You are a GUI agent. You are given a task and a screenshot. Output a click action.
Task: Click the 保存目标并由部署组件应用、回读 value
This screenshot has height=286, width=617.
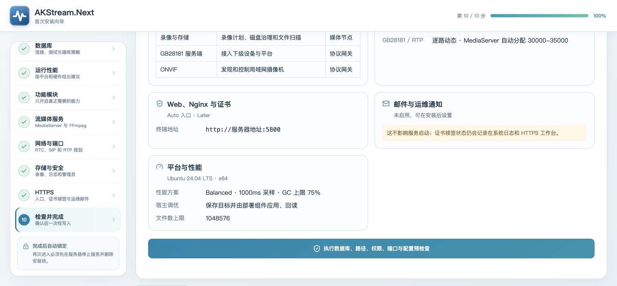tap(252, 205)
